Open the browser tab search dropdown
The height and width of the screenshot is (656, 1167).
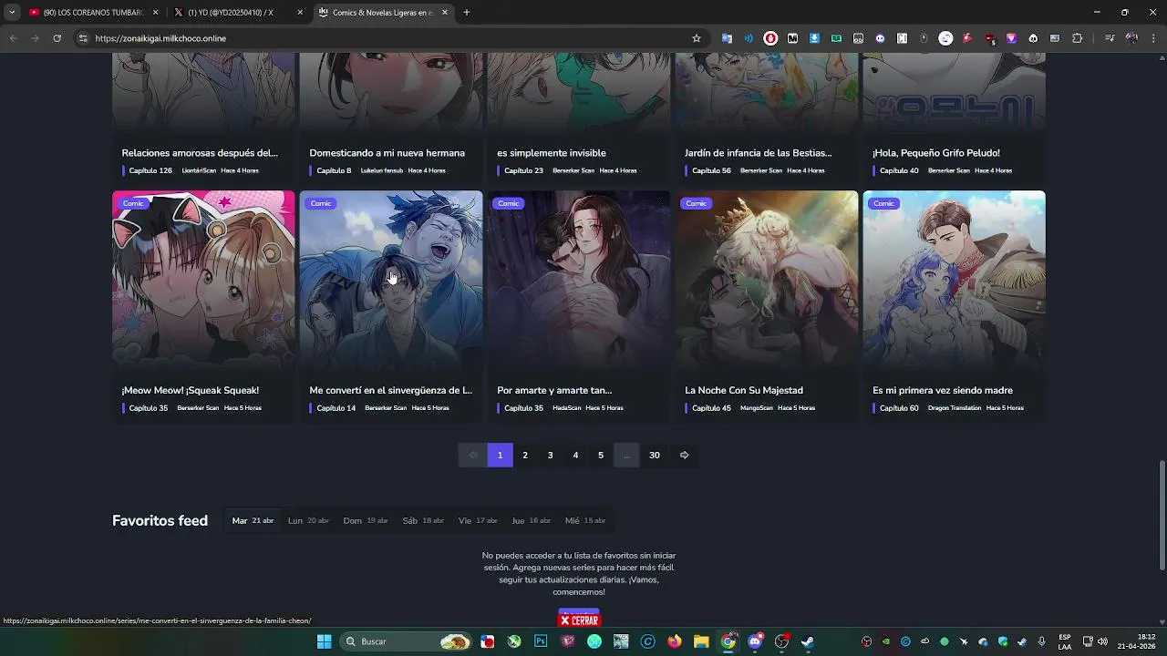[x=12, y=12]
